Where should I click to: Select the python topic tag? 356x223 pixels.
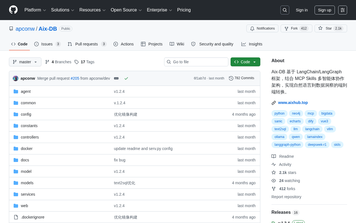tap(280, 113)
